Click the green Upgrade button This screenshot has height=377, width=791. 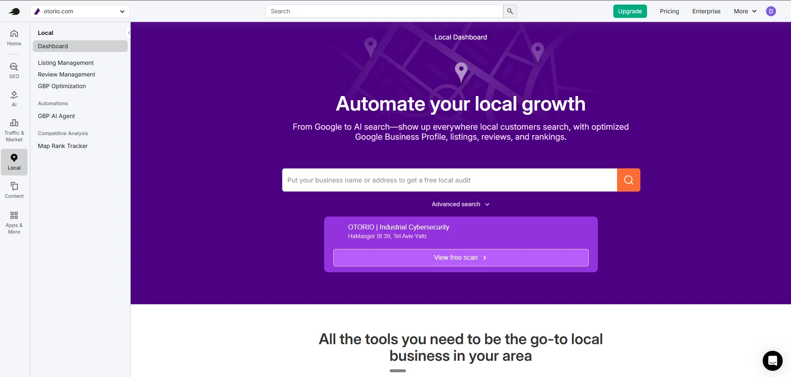[x=630, y=11]
